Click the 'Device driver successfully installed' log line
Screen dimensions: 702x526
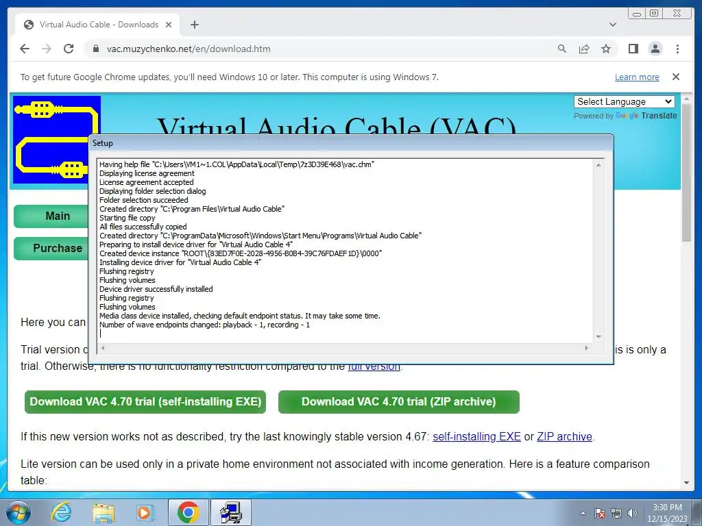coord(156,289)
